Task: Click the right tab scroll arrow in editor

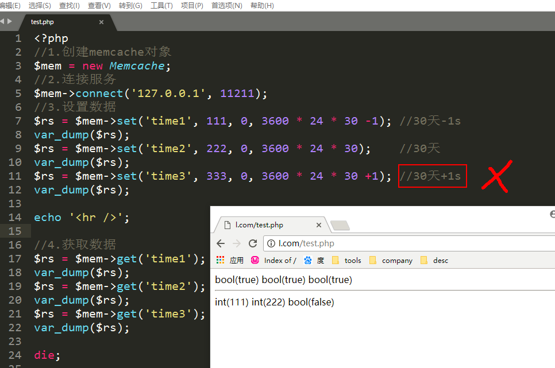Action: (x=9, y=21)
